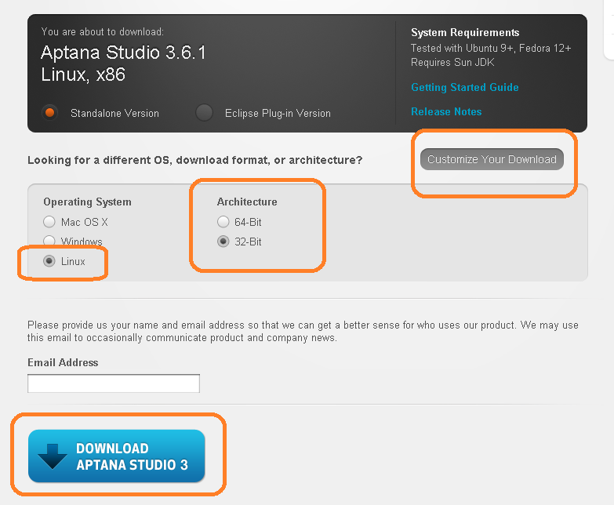
Task: Select the Standalone Version radio button
Action: pyautogui.click(x=49, y=113)
